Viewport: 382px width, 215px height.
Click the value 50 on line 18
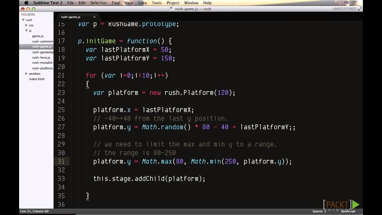[x=164, y=50]
